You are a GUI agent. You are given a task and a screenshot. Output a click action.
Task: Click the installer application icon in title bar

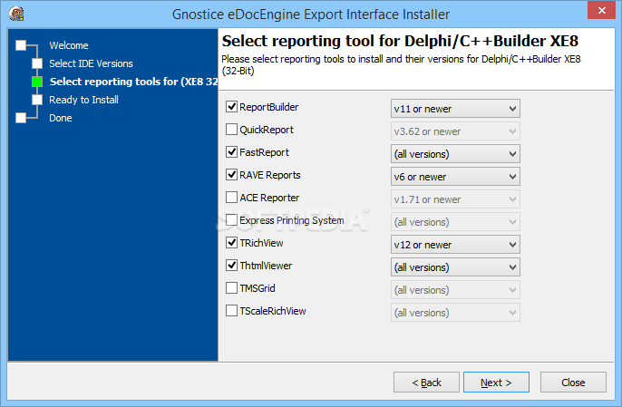point(16,14)
